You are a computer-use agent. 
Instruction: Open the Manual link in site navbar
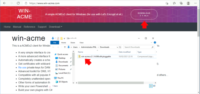17,27
